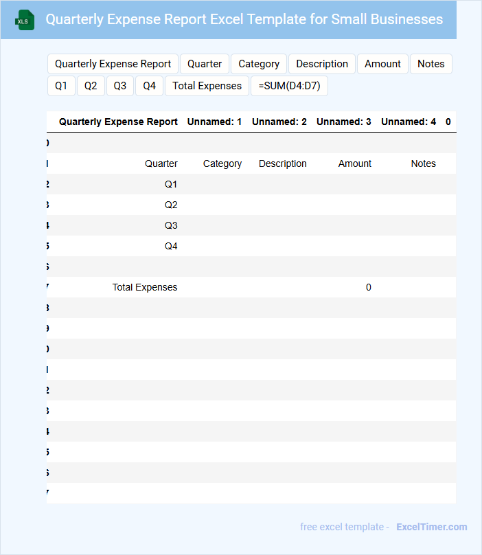
Task: Click the 'Notes' tag button
Action: [x=431, y=64]
